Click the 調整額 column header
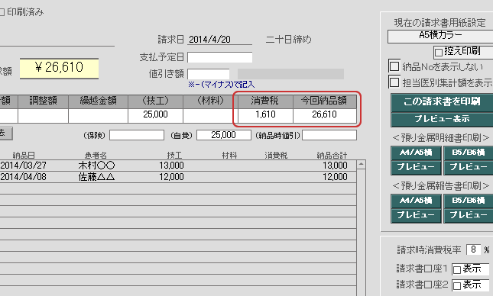The image size is (493, 296). coord(43,101)
